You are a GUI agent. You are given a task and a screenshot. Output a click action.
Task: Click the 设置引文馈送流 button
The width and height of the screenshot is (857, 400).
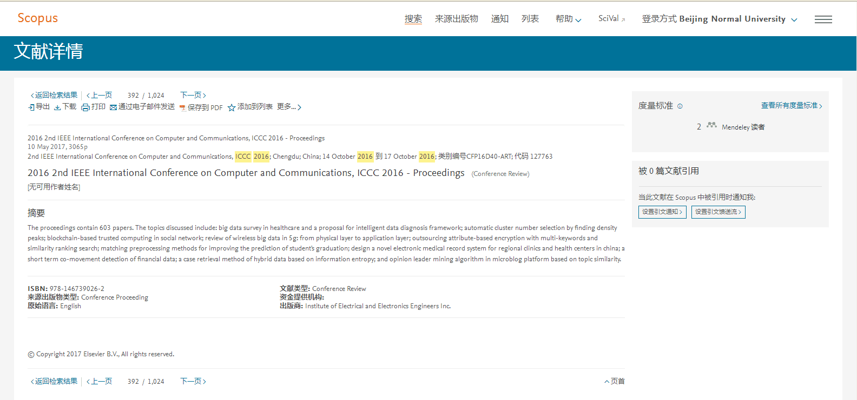718,212
